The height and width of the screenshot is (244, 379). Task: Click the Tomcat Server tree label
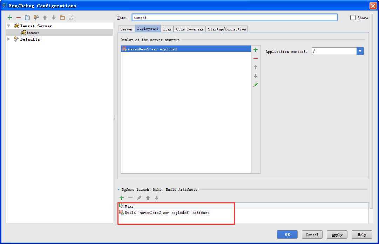click(36, 26)
